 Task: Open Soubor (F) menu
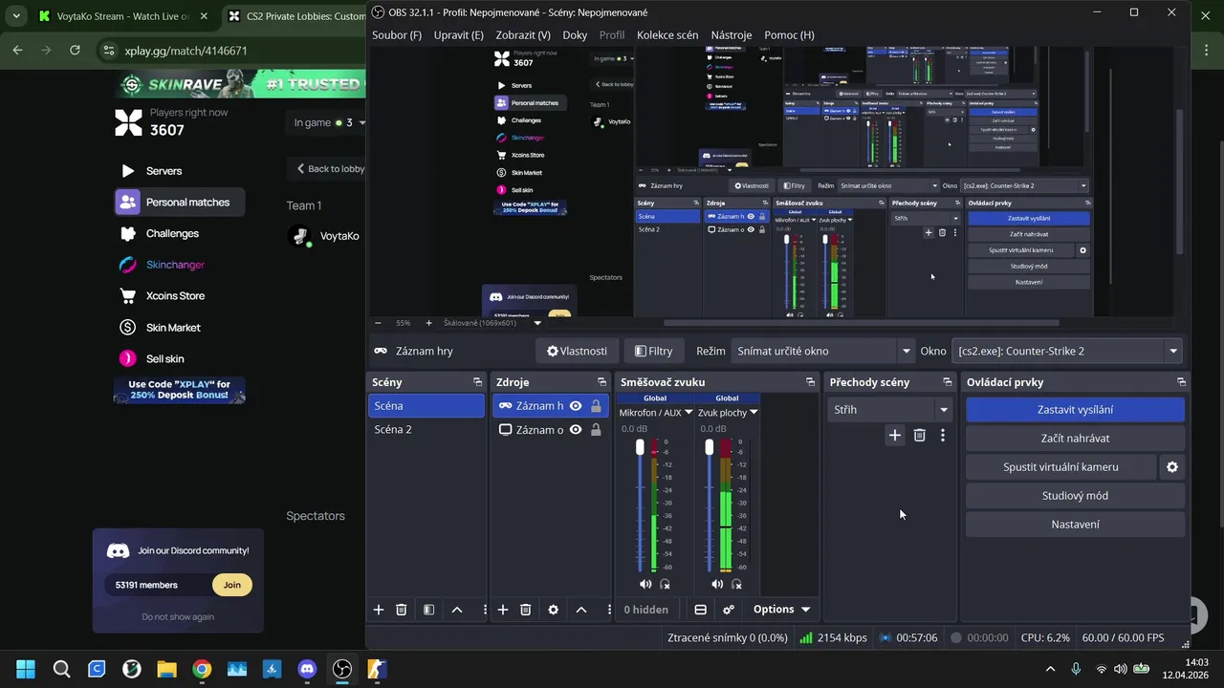(x=397, y=34)
